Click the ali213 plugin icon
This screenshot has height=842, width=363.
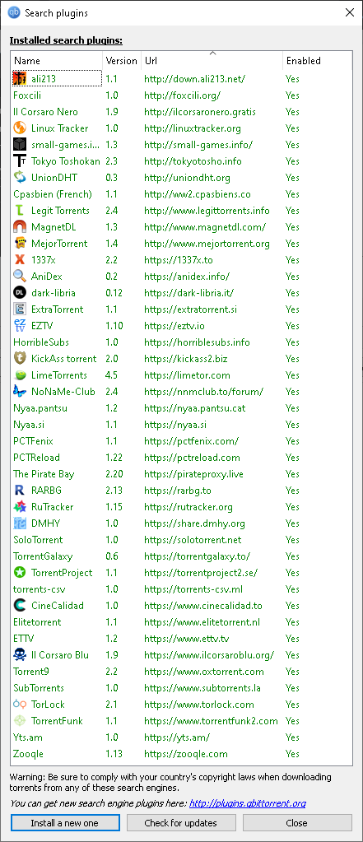19,79
